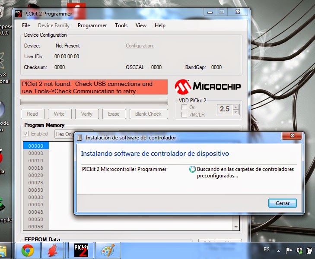Click the Read button
The height and width of the screenshot is (259, 315).
pos(32,114)
